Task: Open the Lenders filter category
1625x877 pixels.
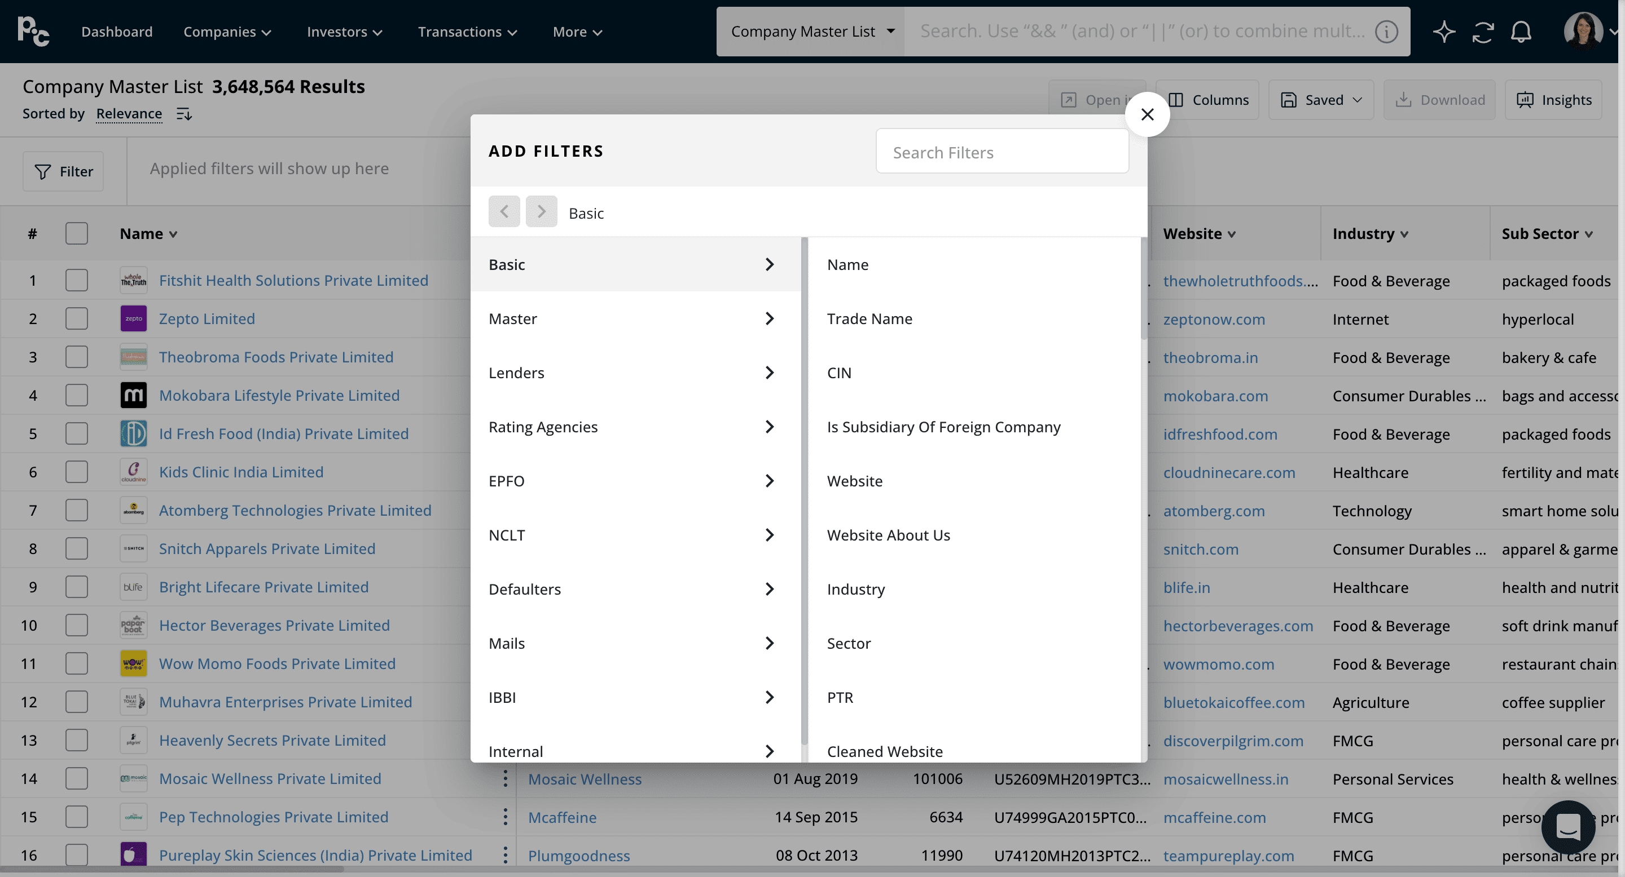Action: 635,373
